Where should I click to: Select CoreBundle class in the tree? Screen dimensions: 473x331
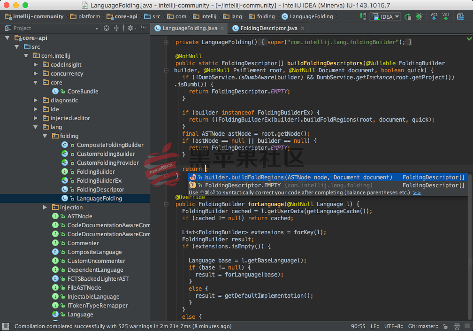76,91
